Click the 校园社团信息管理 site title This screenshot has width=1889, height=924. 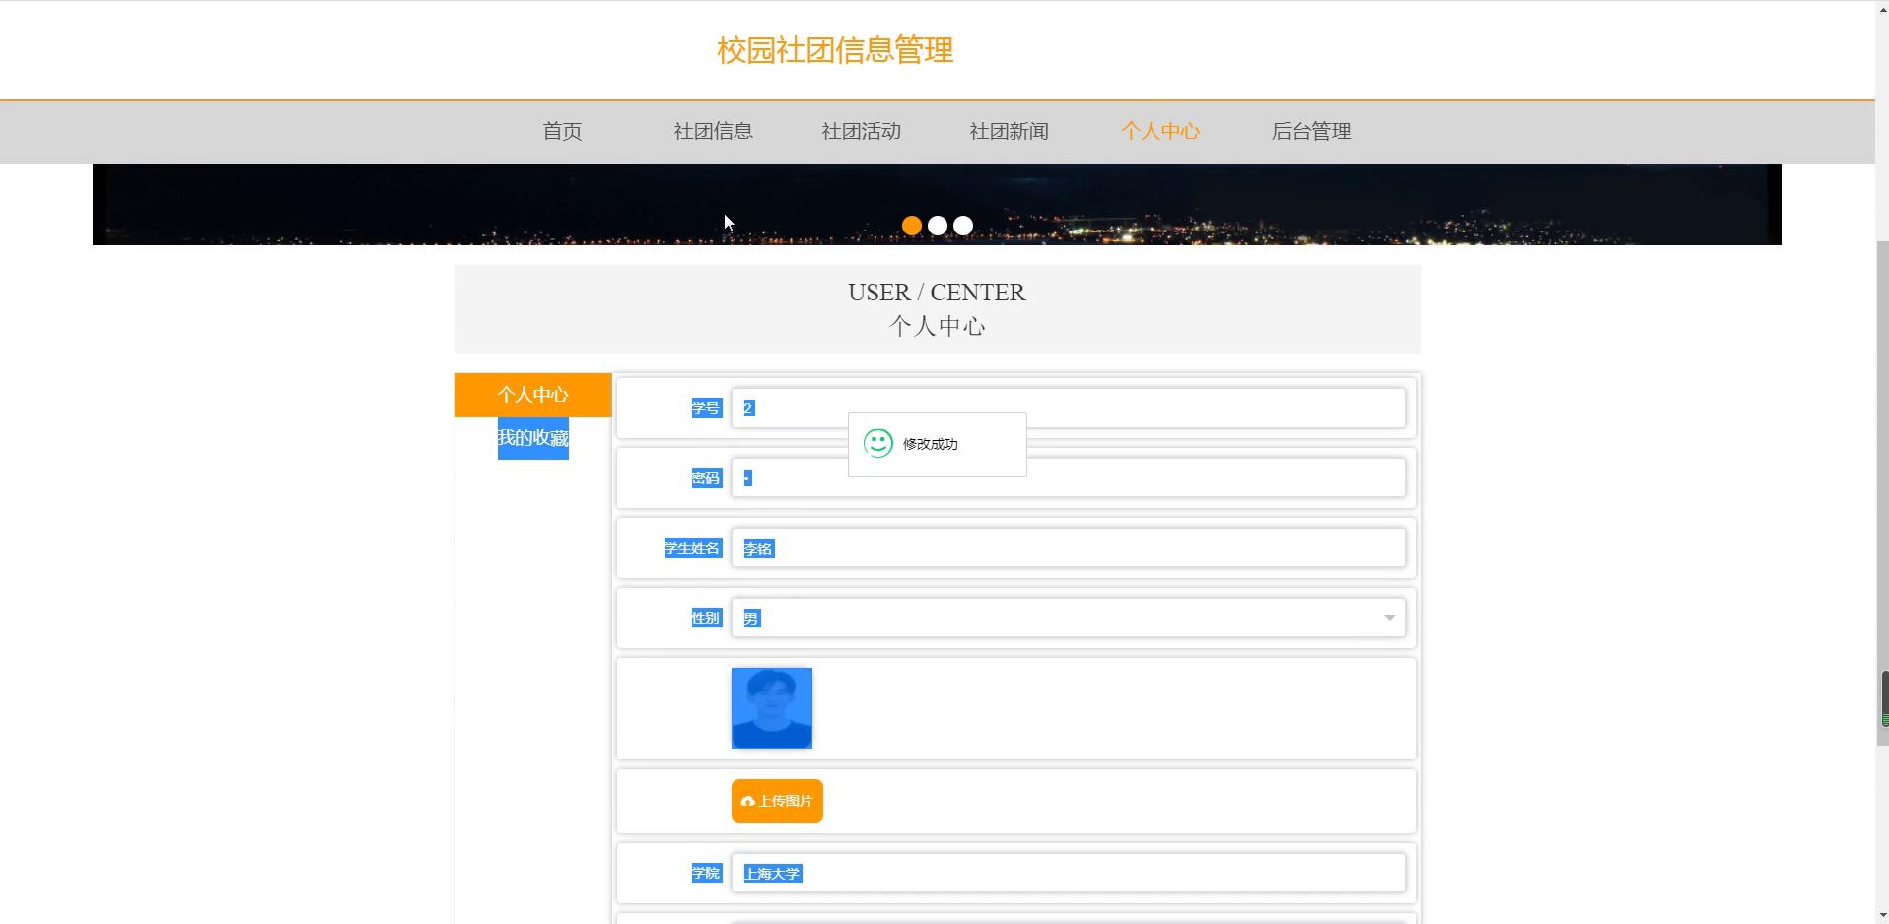click(x=835, y=50)
